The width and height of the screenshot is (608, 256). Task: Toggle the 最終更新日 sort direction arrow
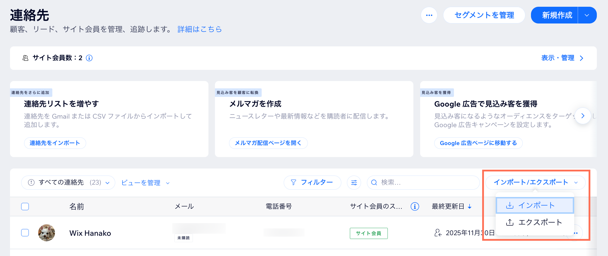tap(470, 206)
